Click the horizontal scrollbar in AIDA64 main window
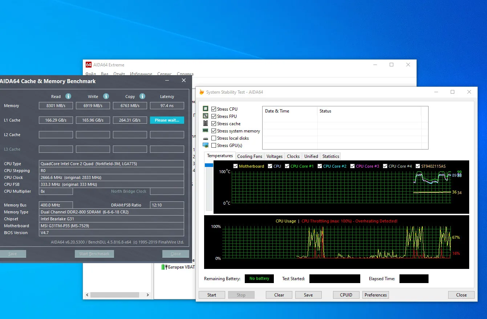Viewport: 487px width, 319px height. [115, 295]
